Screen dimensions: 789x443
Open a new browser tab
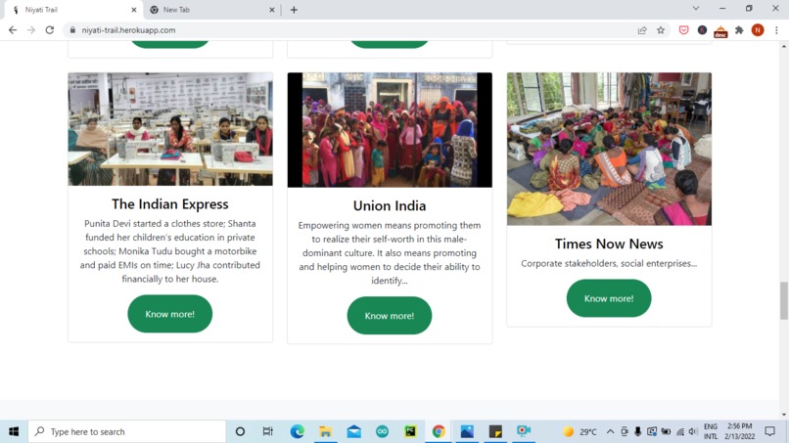(x=294, y=10)
